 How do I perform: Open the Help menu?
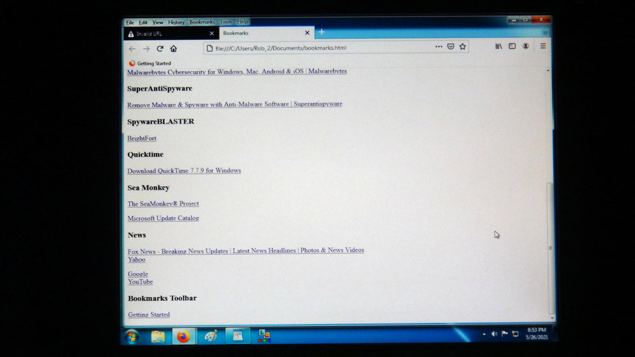243,22
